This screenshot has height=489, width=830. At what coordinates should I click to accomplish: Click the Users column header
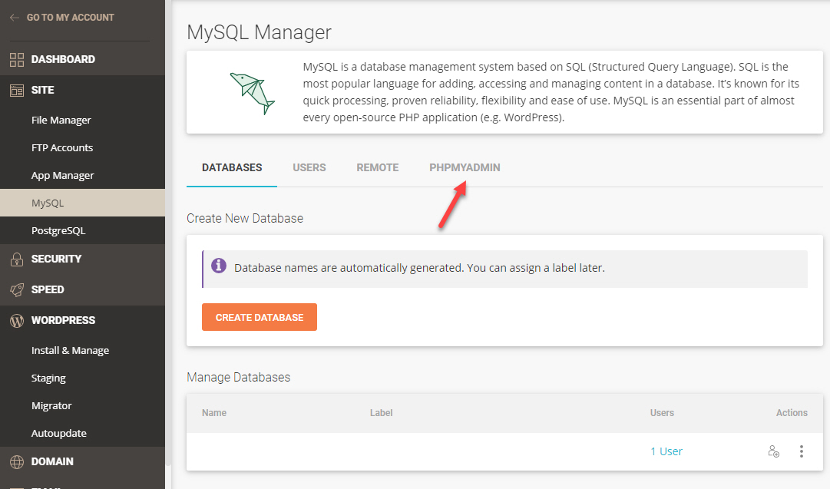click(x=662, y=413)
